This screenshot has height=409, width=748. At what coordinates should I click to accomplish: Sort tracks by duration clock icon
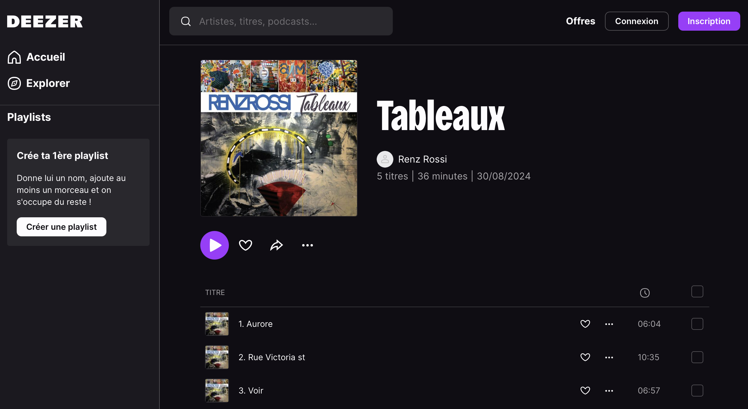(645, 293)
